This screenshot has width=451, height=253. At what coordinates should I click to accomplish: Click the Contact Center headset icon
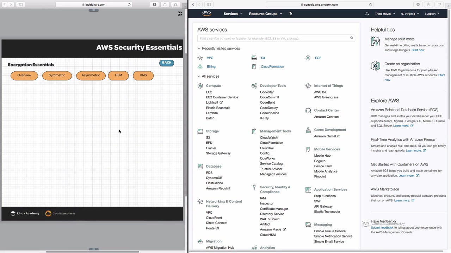pos(308,110)
